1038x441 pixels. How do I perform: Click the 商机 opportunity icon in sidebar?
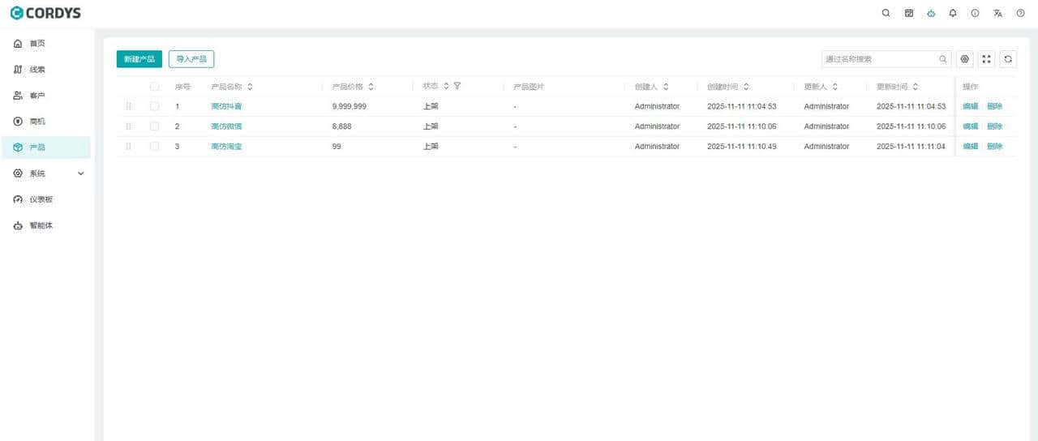pyautogui.click(x=18, y=122)
